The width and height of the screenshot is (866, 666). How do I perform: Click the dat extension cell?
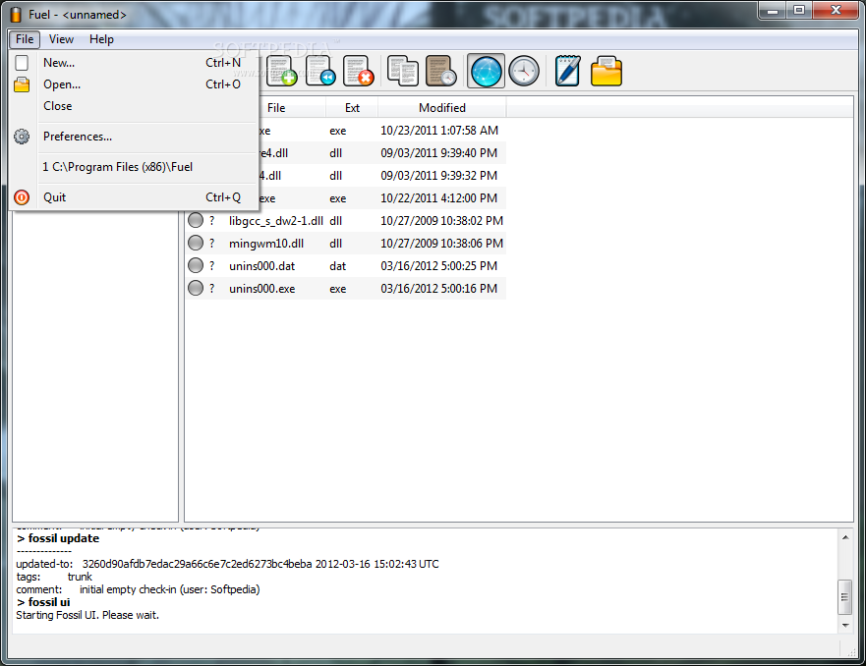[x=337, y=266]
